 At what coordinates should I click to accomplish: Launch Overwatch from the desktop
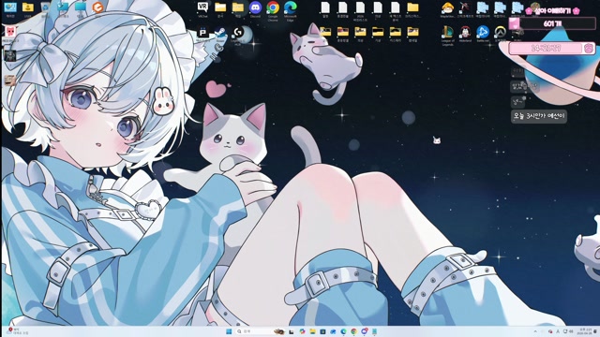(x=501, y=34)
